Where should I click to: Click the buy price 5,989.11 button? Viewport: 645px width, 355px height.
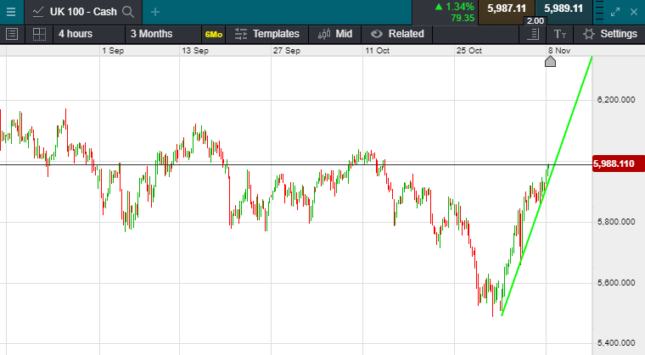click(x=564, y=9)
